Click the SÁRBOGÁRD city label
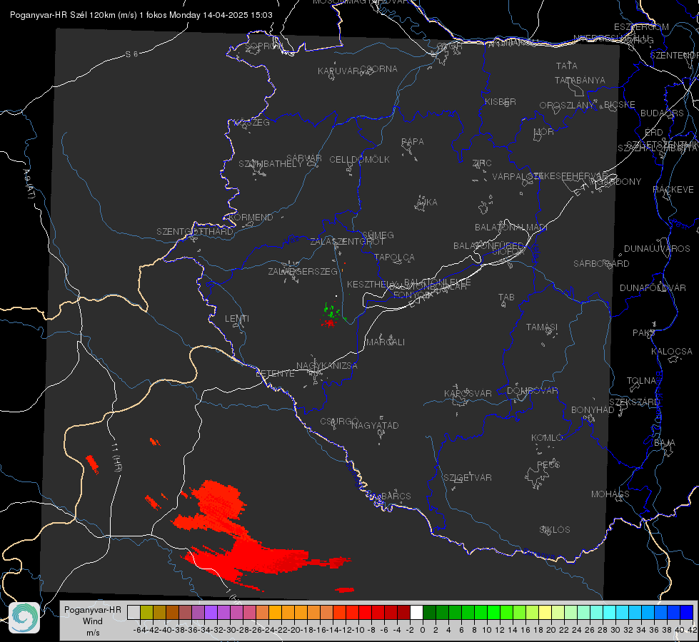Image resolution: width=699 pixels, height=642 pixels. pyautogui.click(x=601, y=264)
